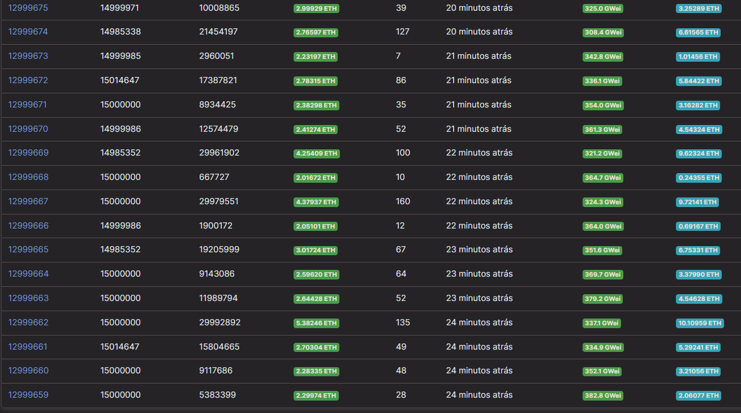Viewport: 741px width, 413px height.
Task: Select transaction count 160
Action: 403,201
